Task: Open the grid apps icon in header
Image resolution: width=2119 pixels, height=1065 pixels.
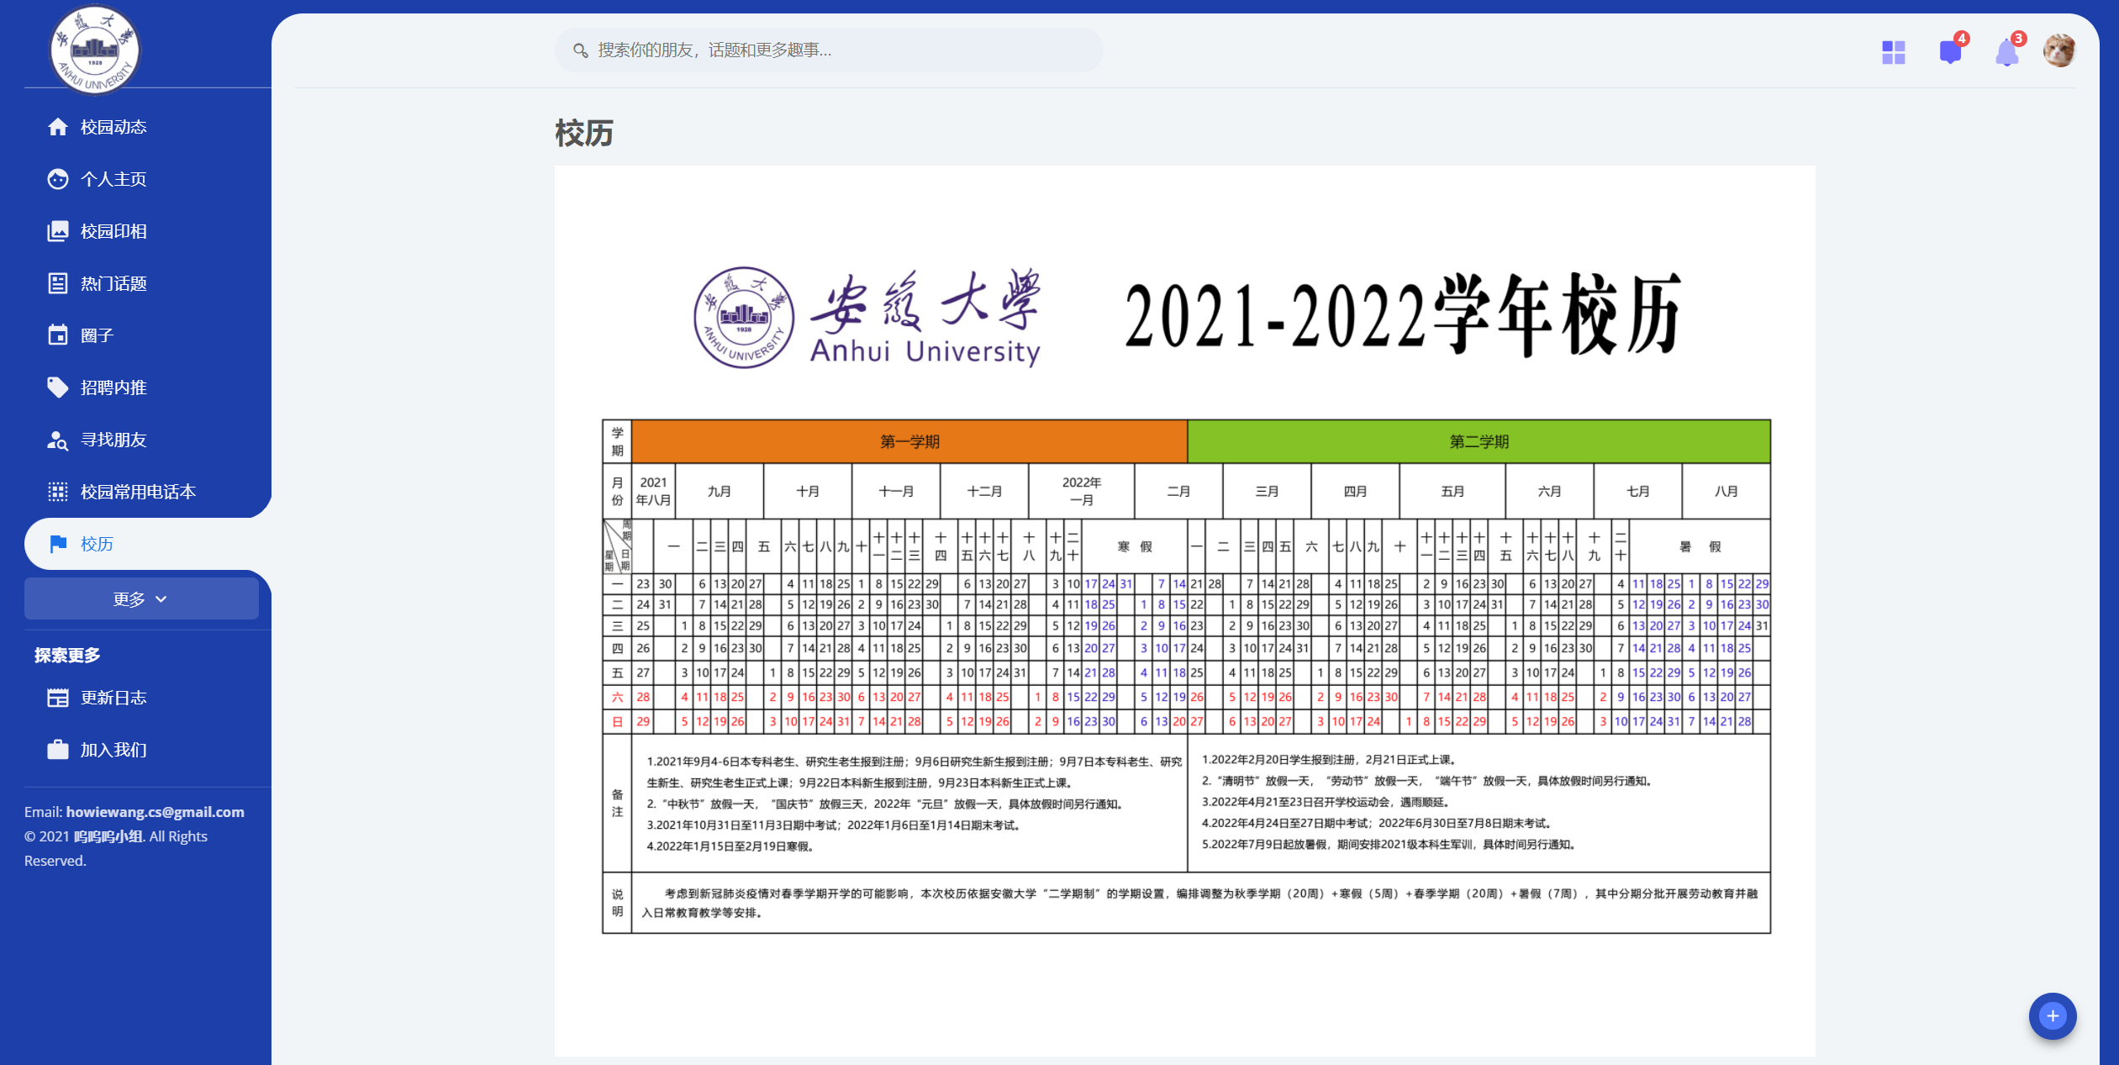Action: coord(1893,52)
